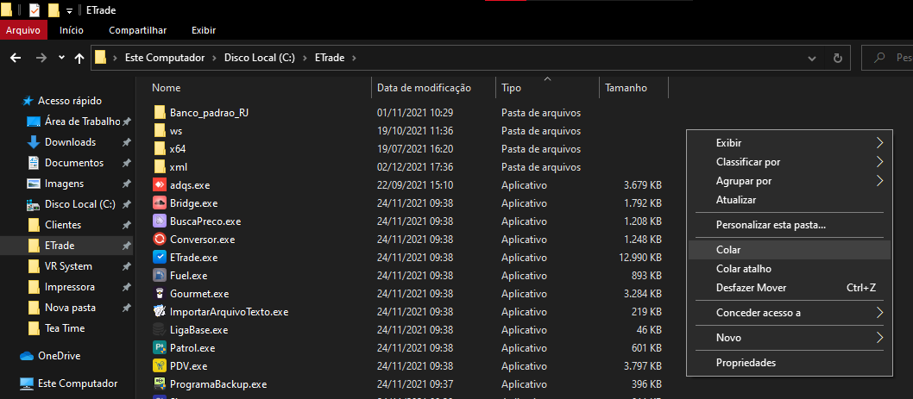
Task: Open Imagens in the sidebar
Action: (64, 184)
